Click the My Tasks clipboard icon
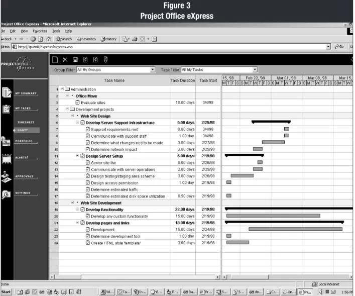 7,109
